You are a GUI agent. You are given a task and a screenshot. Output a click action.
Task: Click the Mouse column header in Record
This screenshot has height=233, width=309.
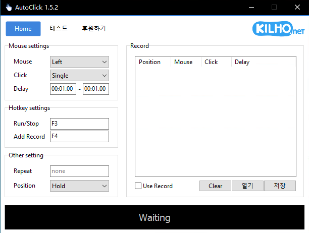click(x=186, y=62)
